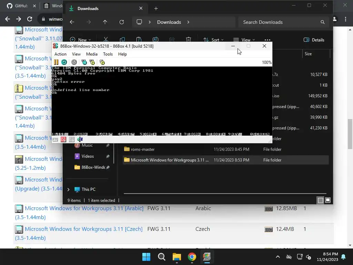
Task: Click the 86Box icon in the taskbar
Action: (207, 257)
